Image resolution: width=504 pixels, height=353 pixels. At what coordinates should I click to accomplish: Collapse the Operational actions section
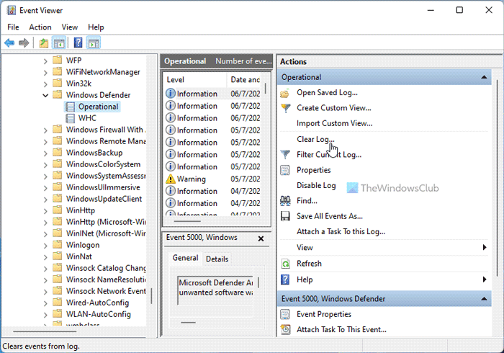484,77
